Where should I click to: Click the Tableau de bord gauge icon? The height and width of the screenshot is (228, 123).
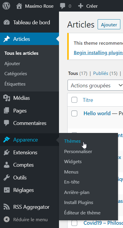pos(6,23)
